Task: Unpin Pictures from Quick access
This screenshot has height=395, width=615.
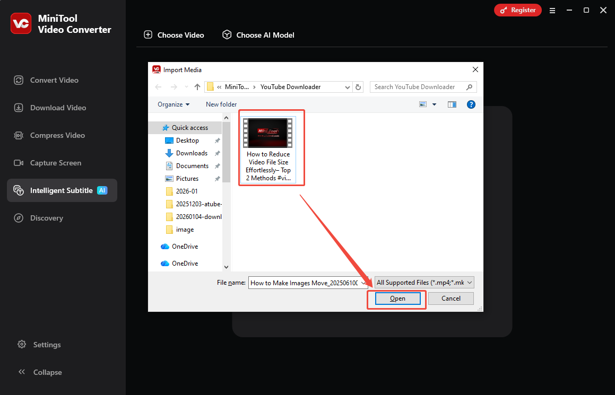Action: tap(217, 178)
